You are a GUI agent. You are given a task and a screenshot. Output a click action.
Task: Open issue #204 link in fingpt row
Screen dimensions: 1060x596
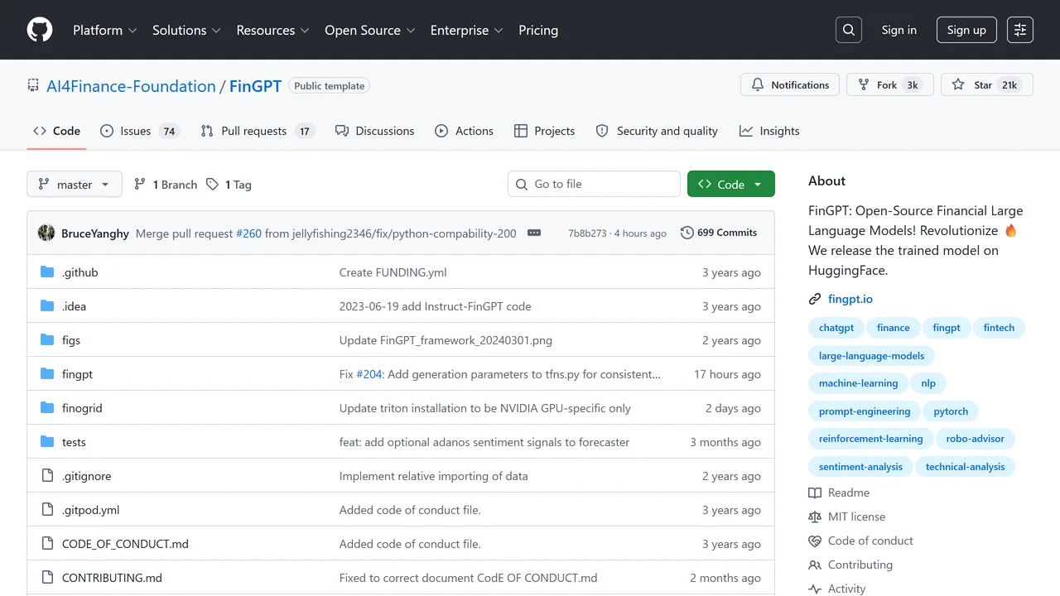click(369, 374)
